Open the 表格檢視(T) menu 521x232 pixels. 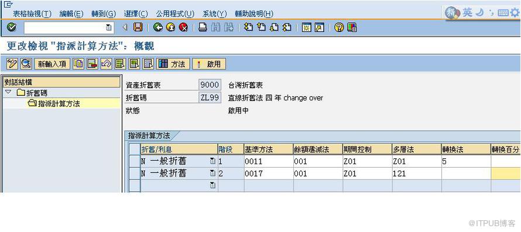[x=32, y=14]
